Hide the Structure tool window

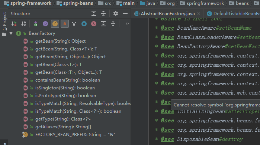(125, 14)
